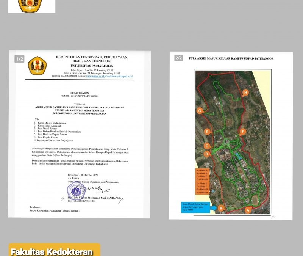This screenshot has width=303, height=256.
Task: Click the humas@unpad.ac.id email link
Action: [x=121, y=76]
